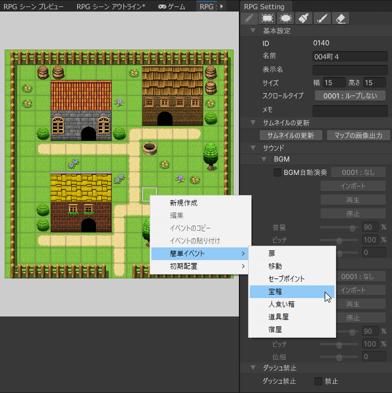Enable the BGM自動演奏 checkbox
Viewport: 392px width, 393px height.
(x=277, y=172)
